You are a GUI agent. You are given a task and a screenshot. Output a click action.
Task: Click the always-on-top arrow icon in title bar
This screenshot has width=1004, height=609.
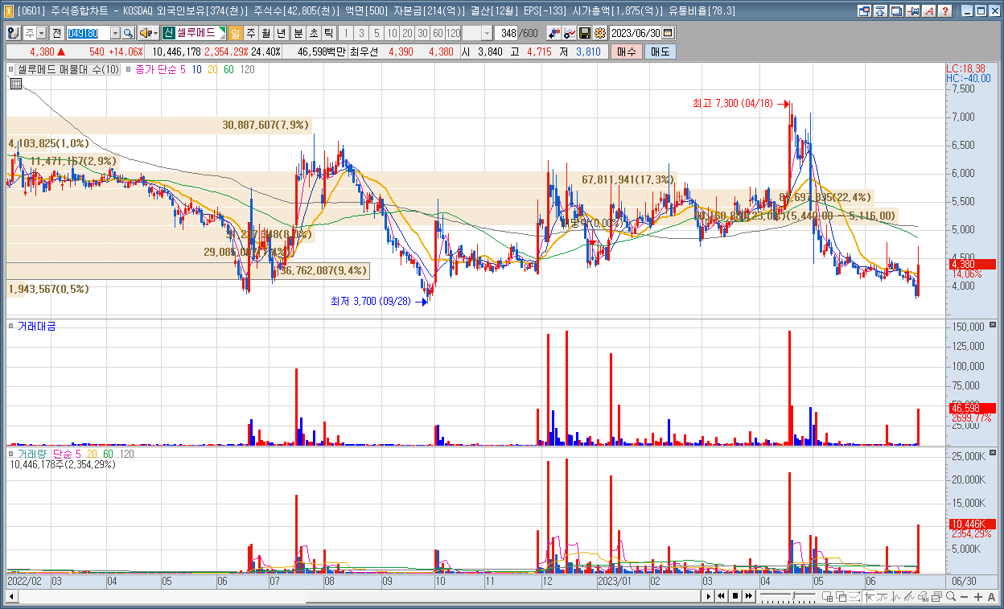point(879,11)
